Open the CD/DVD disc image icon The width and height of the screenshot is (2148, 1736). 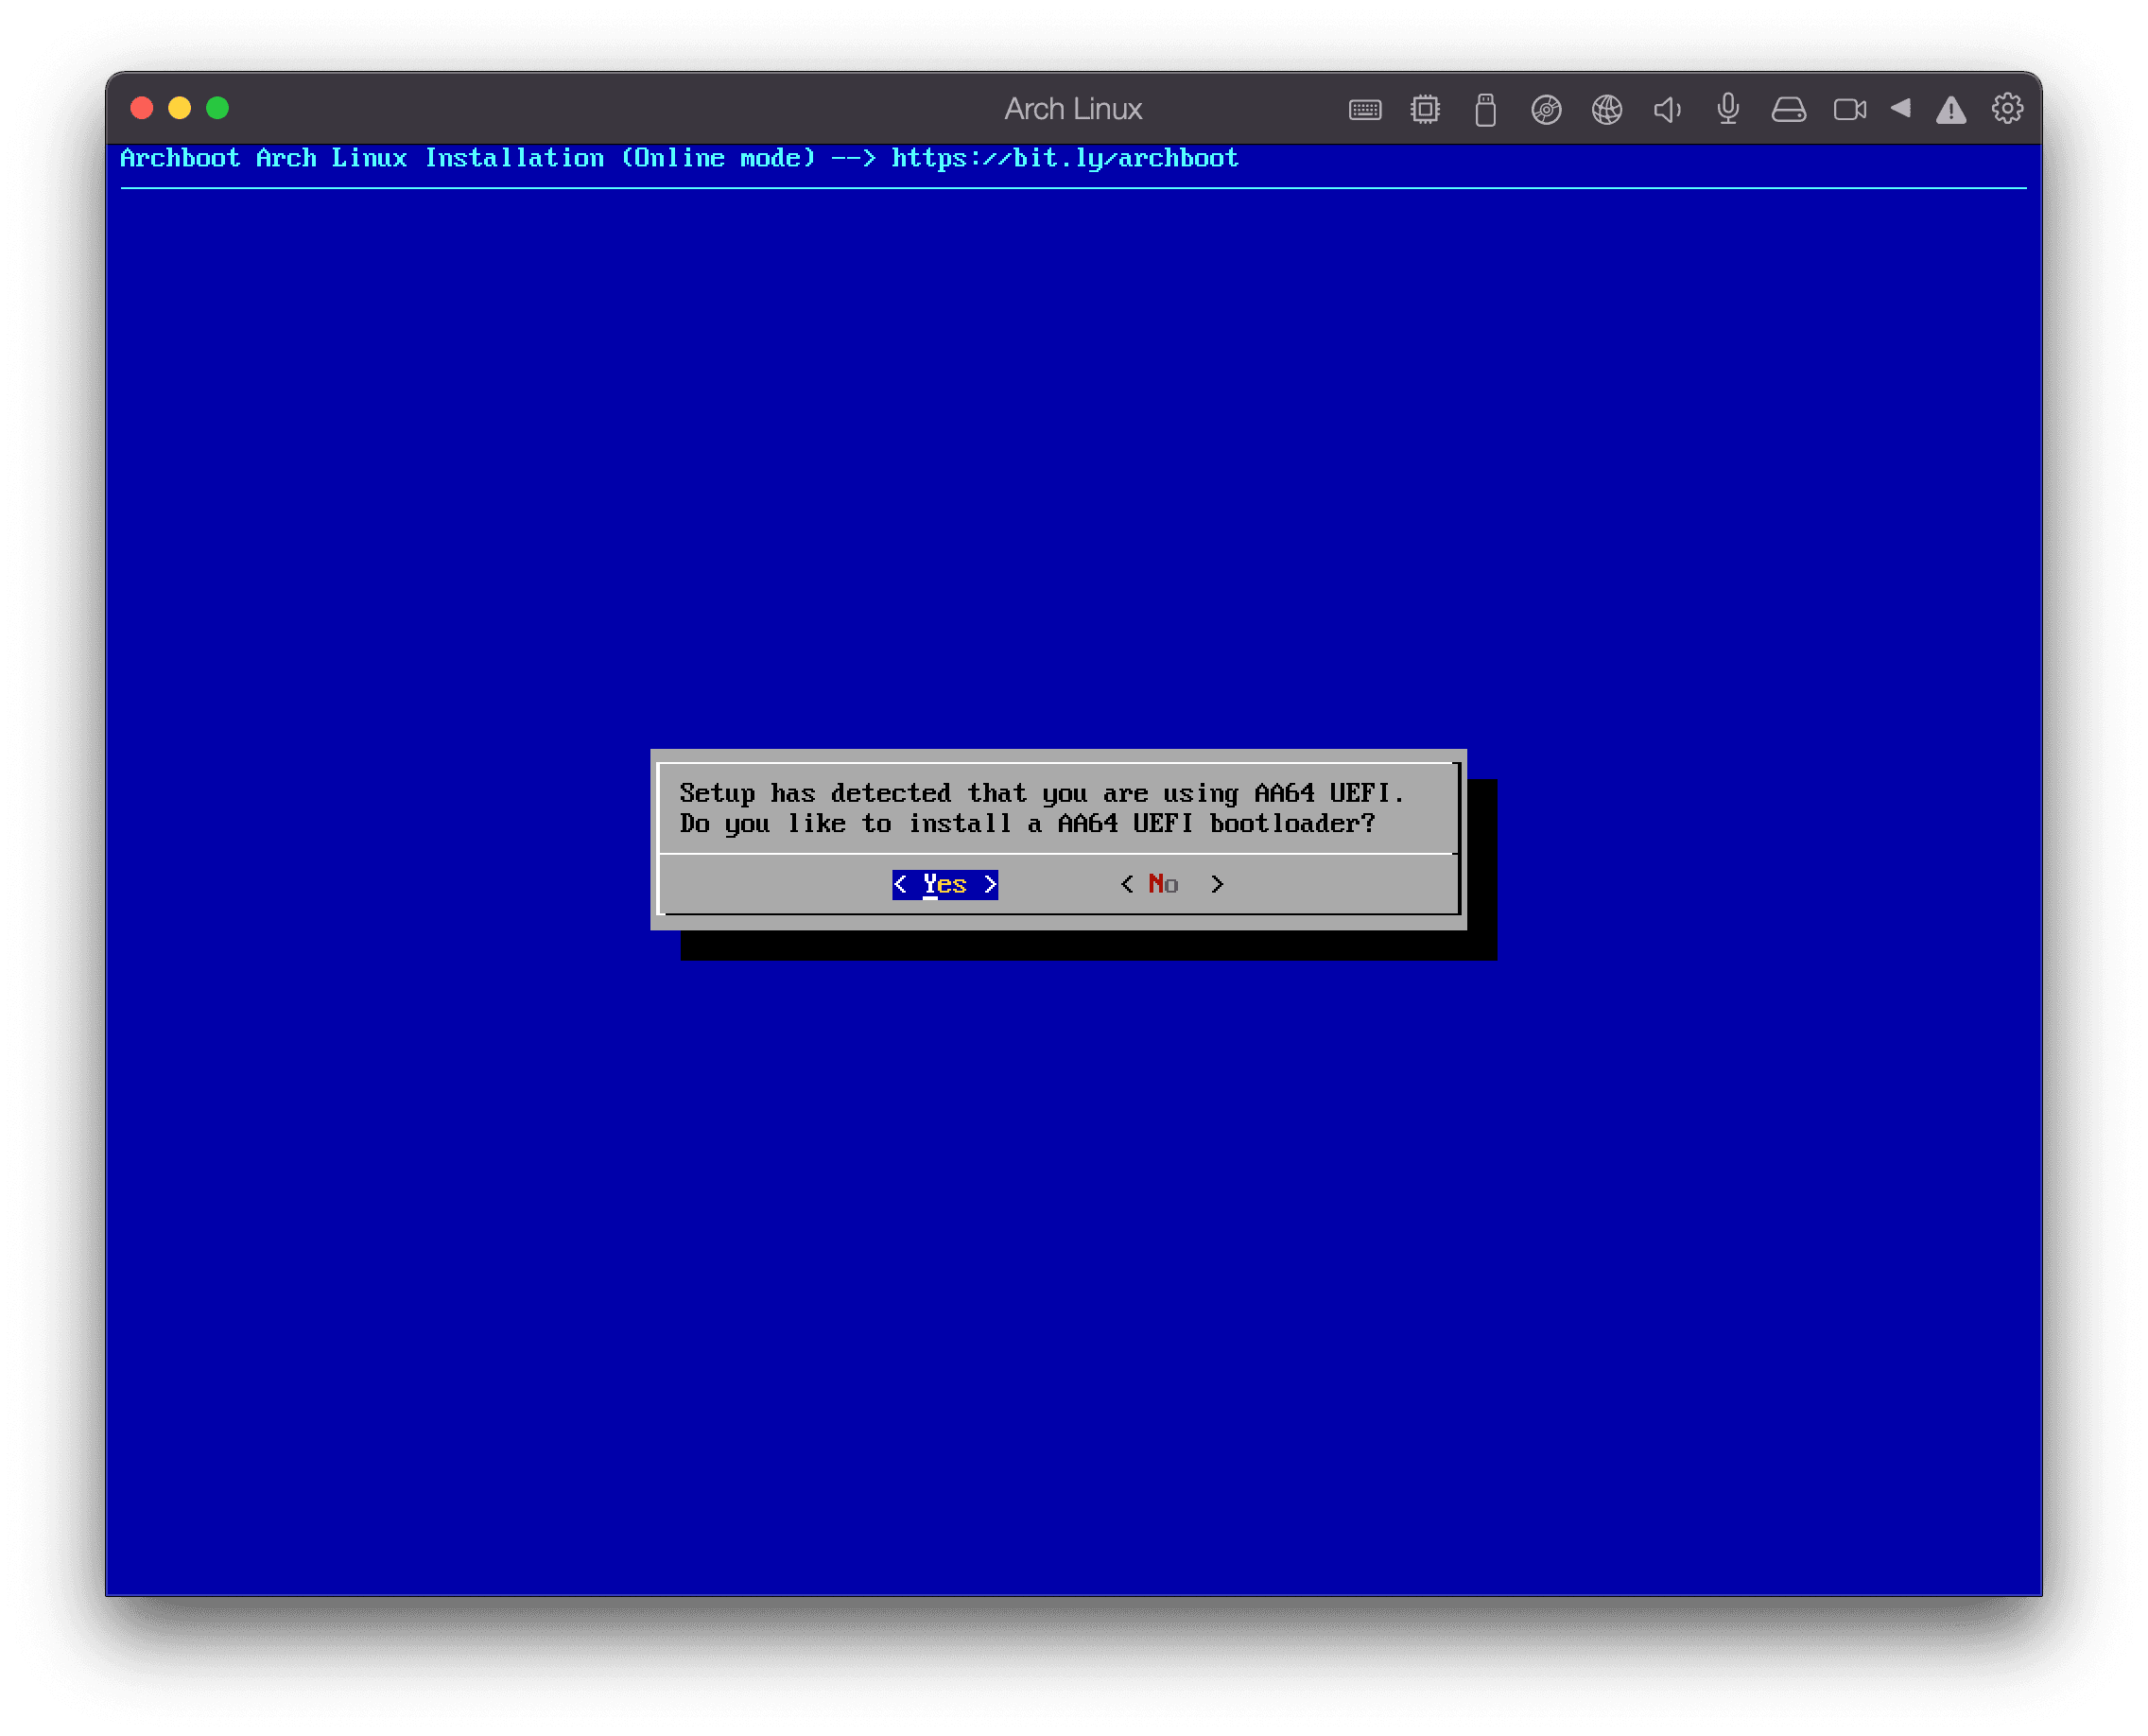coord(1546,109)
